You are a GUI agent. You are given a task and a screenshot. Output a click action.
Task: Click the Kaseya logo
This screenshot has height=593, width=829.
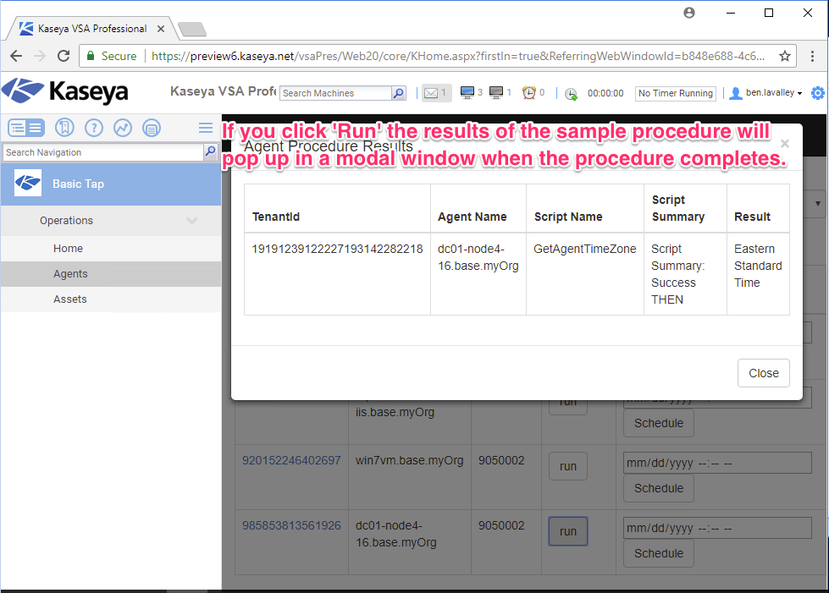pyautogui.click(x=65, y=92)
